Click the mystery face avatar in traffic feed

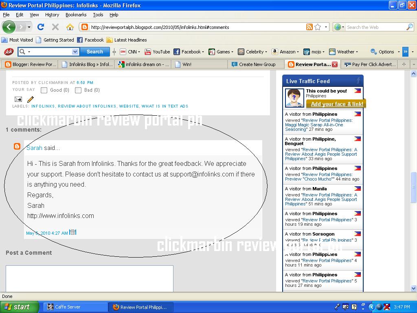(x=294, y=98)
